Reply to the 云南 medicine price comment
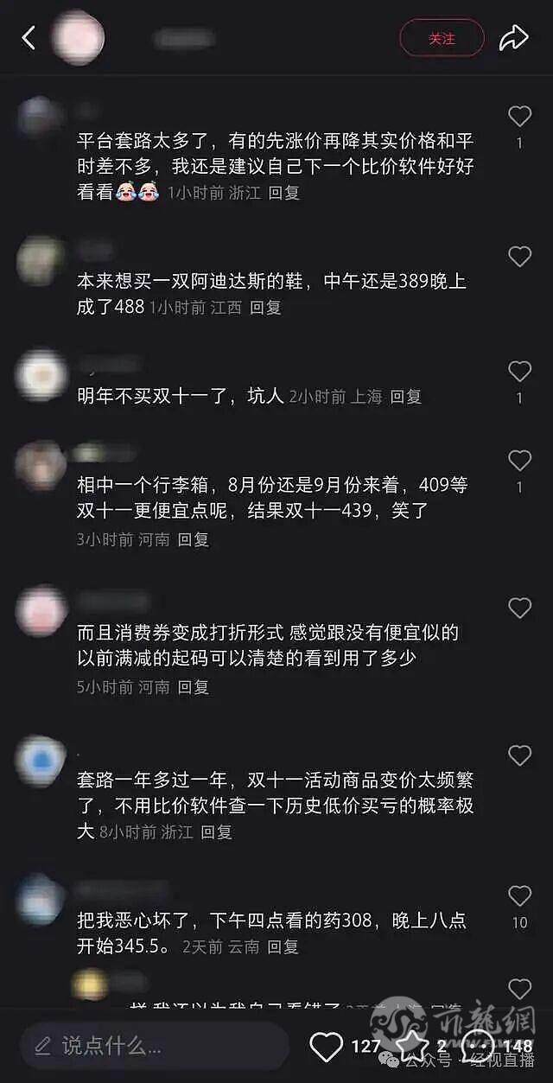Screen dimensions: 553x1083 click(x=283, y=946)
